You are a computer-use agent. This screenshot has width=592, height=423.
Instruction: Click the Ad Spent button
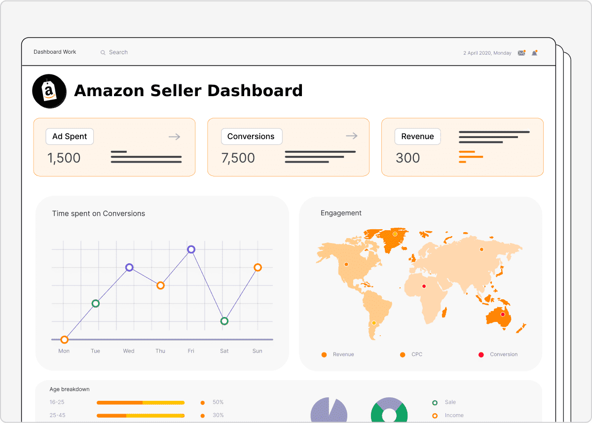[x=70, y=137]
